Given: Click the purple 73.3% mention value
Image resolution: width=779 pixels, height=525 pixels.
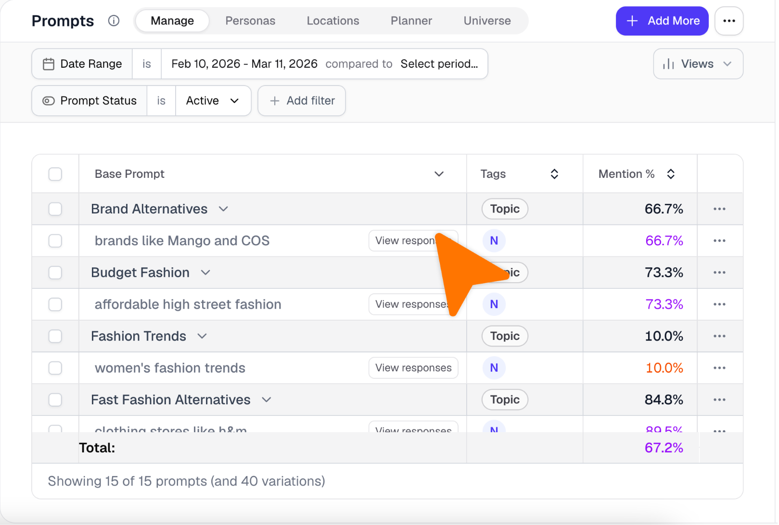Looking at the screenshot, I should tap(664, 304).
